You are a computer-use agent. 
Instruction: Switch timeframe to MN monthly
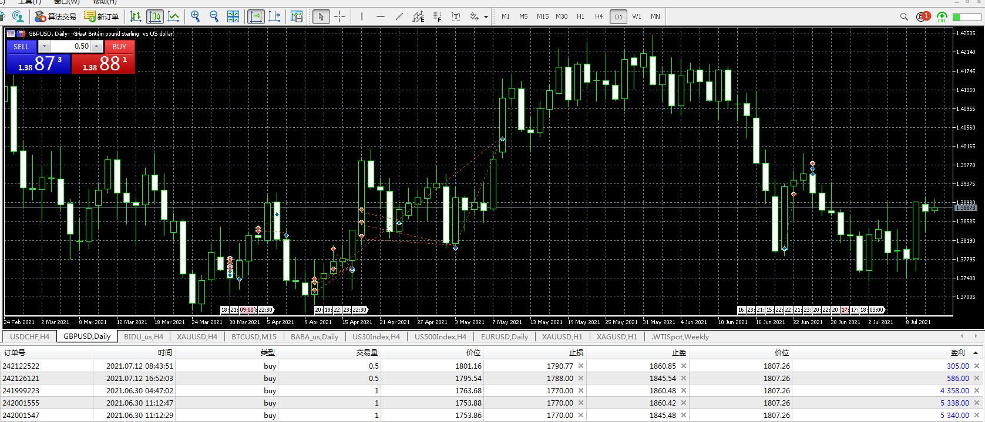655,16
